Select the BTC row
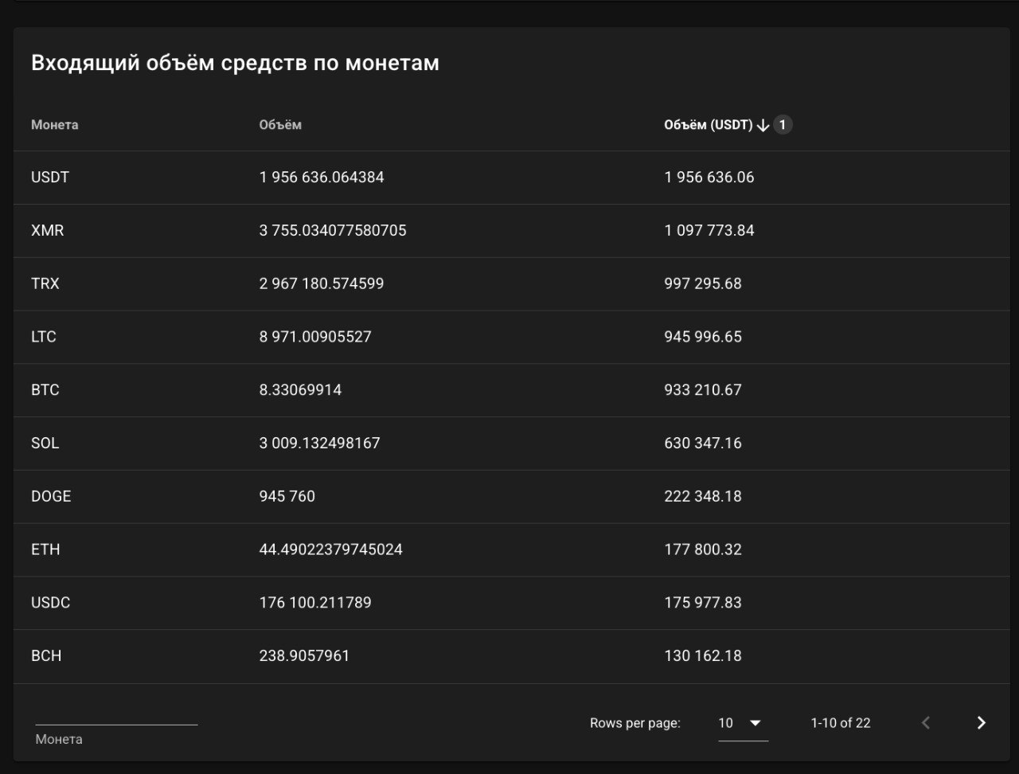Image resolution: width=1019 pixels, height=774 pixels. click(45, 390)
